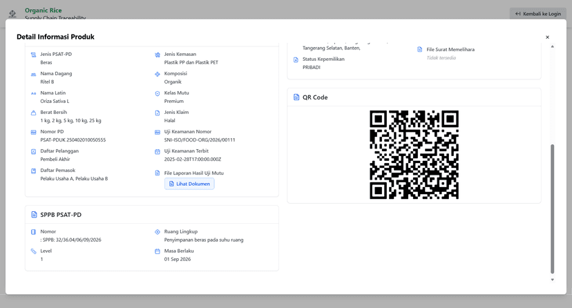Click the SPPB PSAT-PD document icon
572x308 pixels.
(34, 215)
